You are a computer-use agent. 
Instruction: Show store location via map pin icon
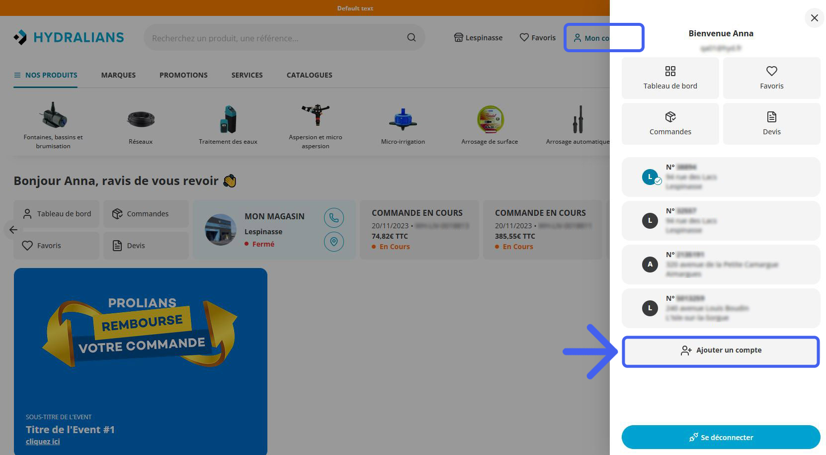[334, 242]
